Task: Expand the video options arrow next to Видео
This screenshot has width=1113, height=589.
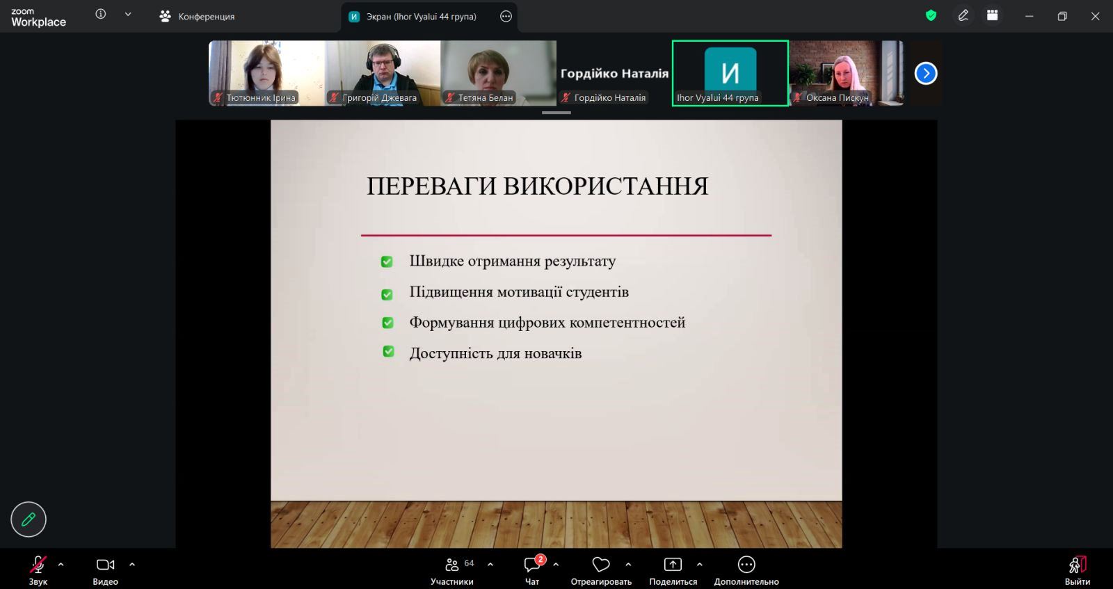Action: point(132,565)
